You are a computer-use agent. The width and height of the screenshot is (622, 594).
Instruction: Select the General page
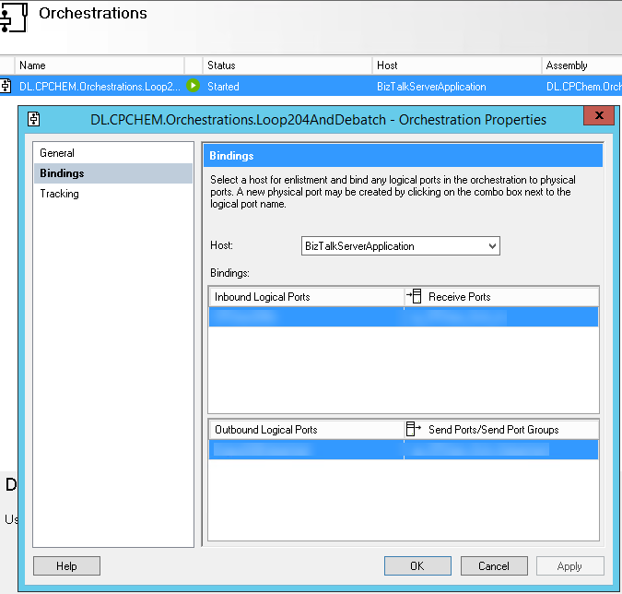click(113, 153)
